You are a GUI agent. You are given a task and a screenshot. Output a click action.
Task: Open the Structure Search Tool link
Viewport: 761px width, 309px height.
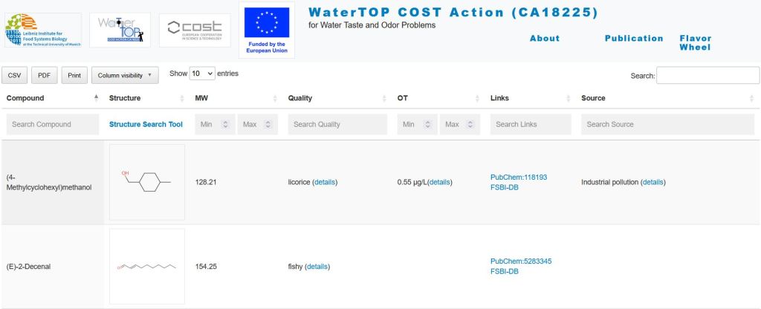point(146,125)
